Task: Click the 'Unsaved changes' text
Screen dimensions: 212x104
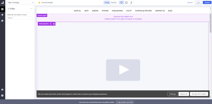Action: (47, 3)
